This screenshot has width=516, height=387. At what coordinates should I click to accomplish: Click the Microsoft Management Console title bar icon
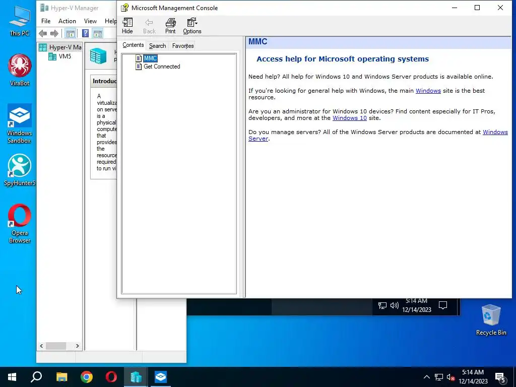tap(124, 8)
